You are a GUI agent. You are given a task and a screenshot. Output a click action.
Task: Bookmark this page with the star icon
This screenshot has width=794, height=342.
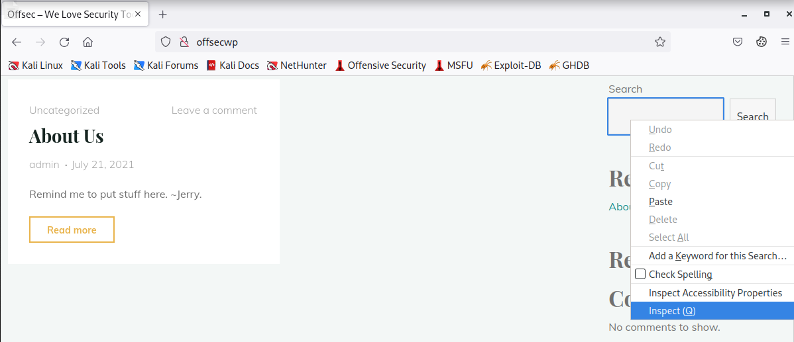pos(659,42)
